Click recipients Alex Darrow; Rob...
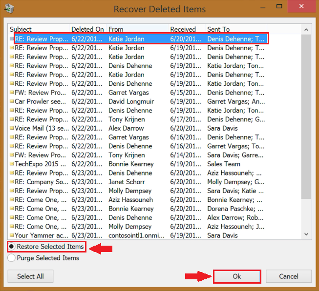Screen dimensions: 319x291 235,217
